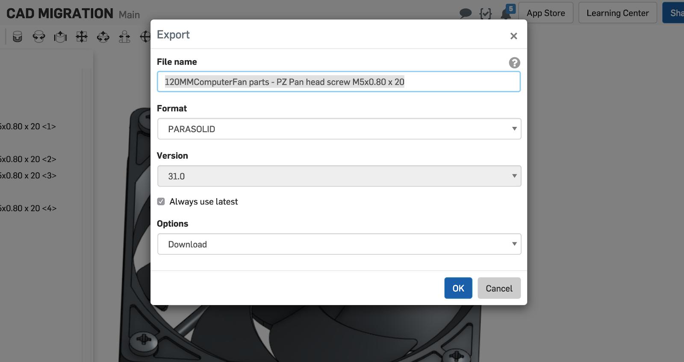Click the File name input field
This screenshot has height=362, width=684.
(x=339, y=82)
